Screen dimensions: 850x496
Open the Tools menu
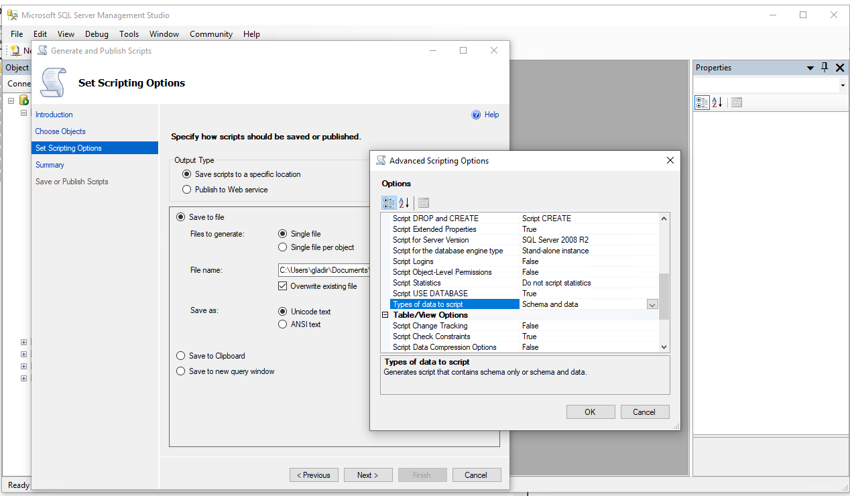[x=129, y=34]
